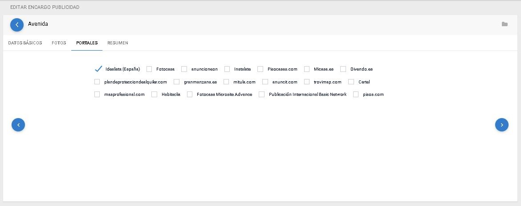Check the Micasa.es box

[307, 69]
